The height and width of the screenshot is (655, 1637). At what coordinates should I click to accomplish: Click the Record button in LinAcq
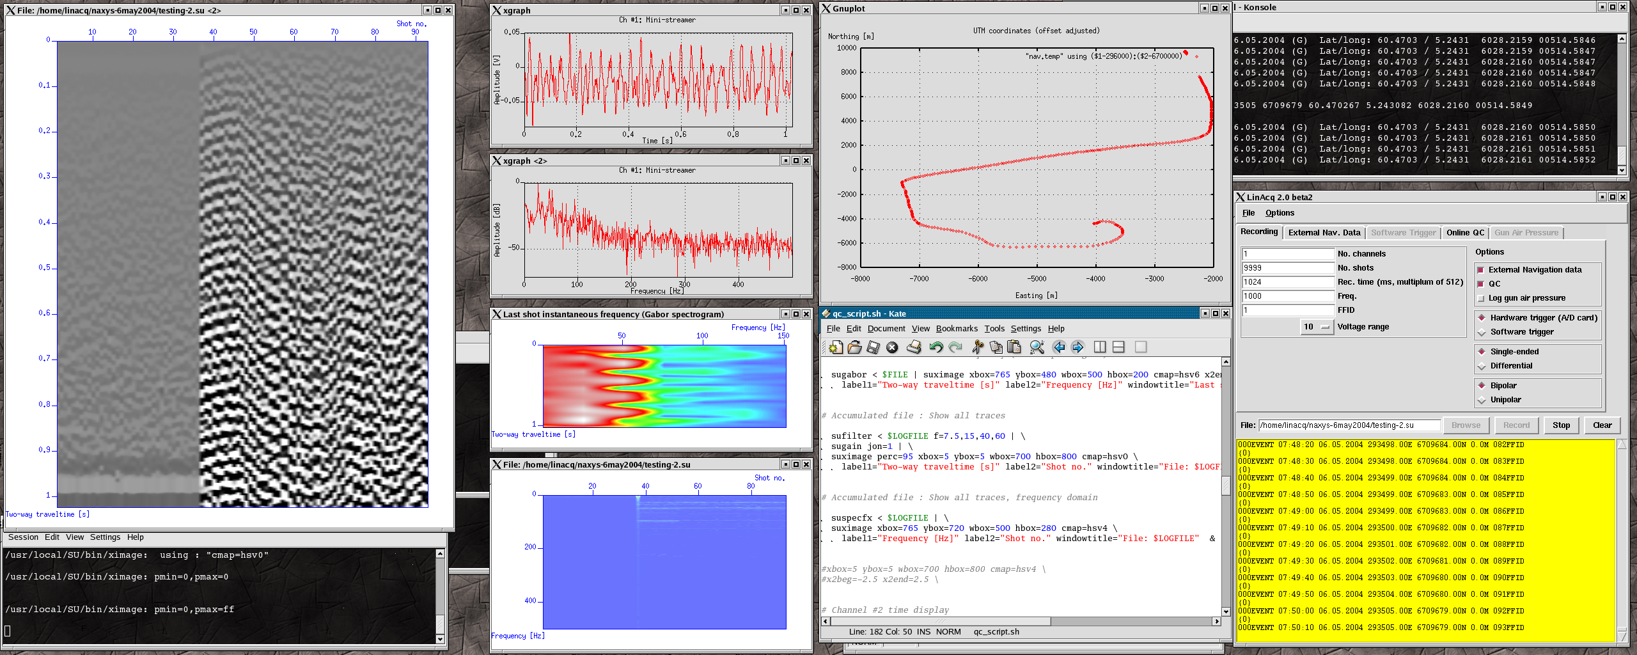click(1516, 425)
